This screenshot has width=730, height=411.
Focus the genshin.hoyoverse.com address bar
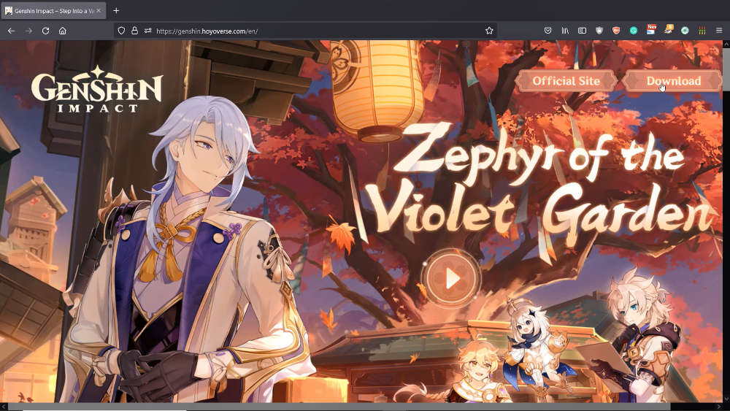292,31
